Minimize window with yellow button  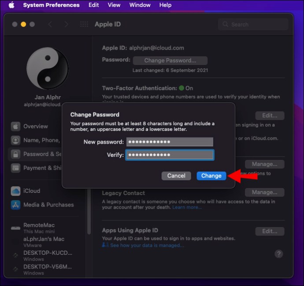[x=23, y=24]
